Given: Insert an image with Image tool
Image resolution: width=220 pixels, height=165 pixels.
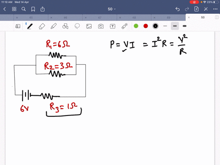Looking at the screenshot, I should (x=89, y=26).
